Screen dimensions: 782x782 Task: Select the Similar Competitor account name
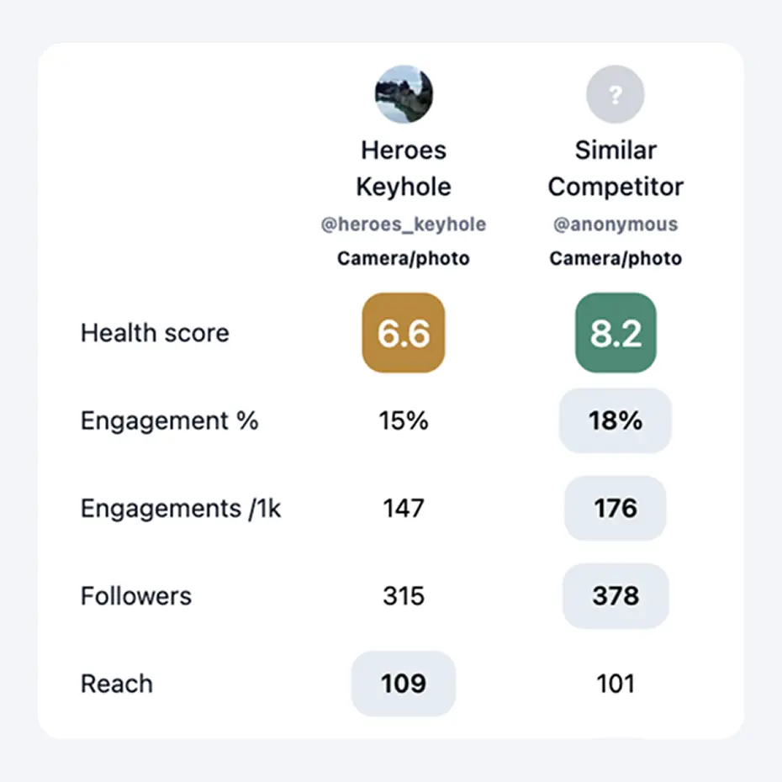click(616, 168)
